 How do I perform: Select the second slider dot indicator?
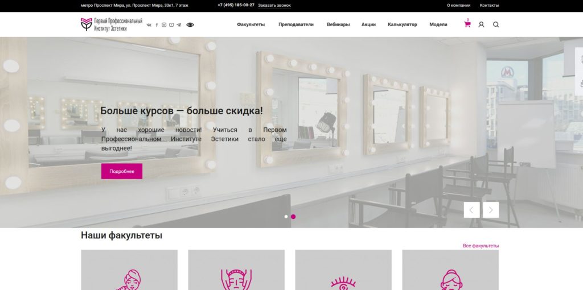click(293, 217)
